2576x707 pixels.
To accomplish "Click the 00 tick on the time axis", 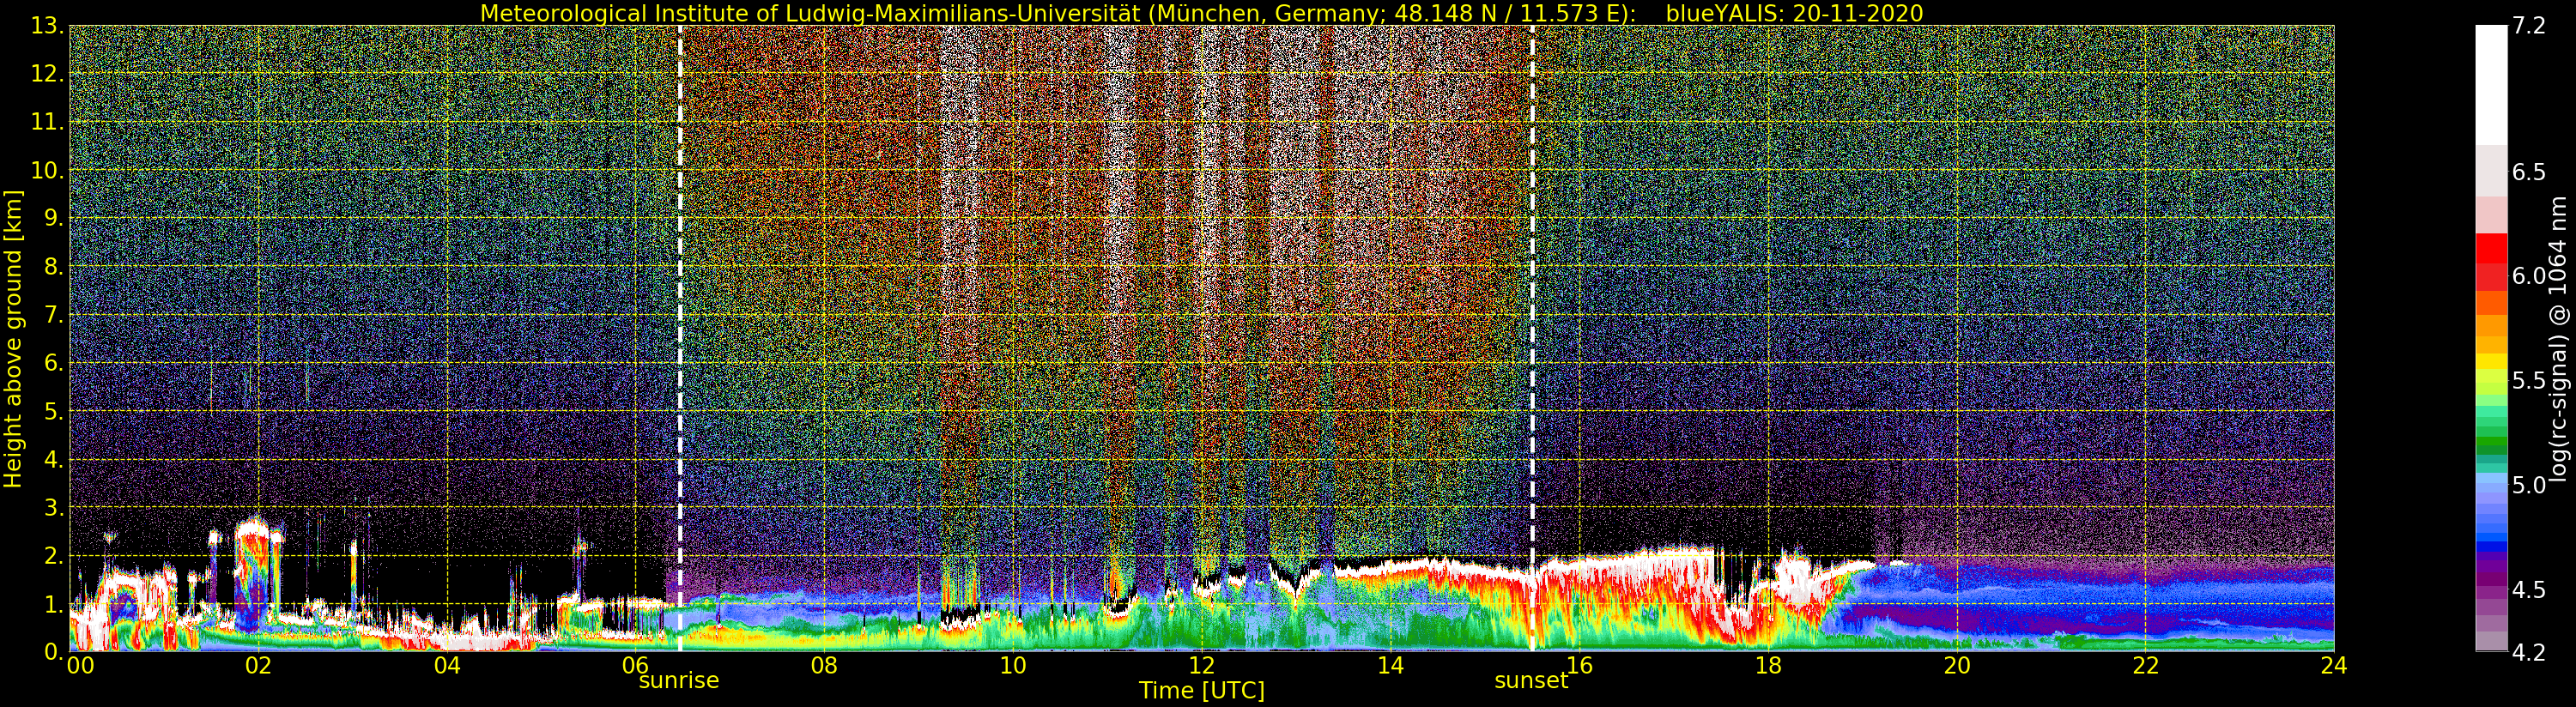I will pyautogui.click(x=80, y=666).
